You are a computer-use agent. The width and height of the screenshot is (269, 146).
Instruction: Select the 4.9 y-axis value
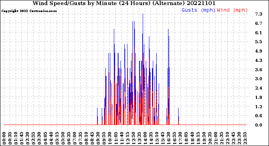tap(259, 51)
